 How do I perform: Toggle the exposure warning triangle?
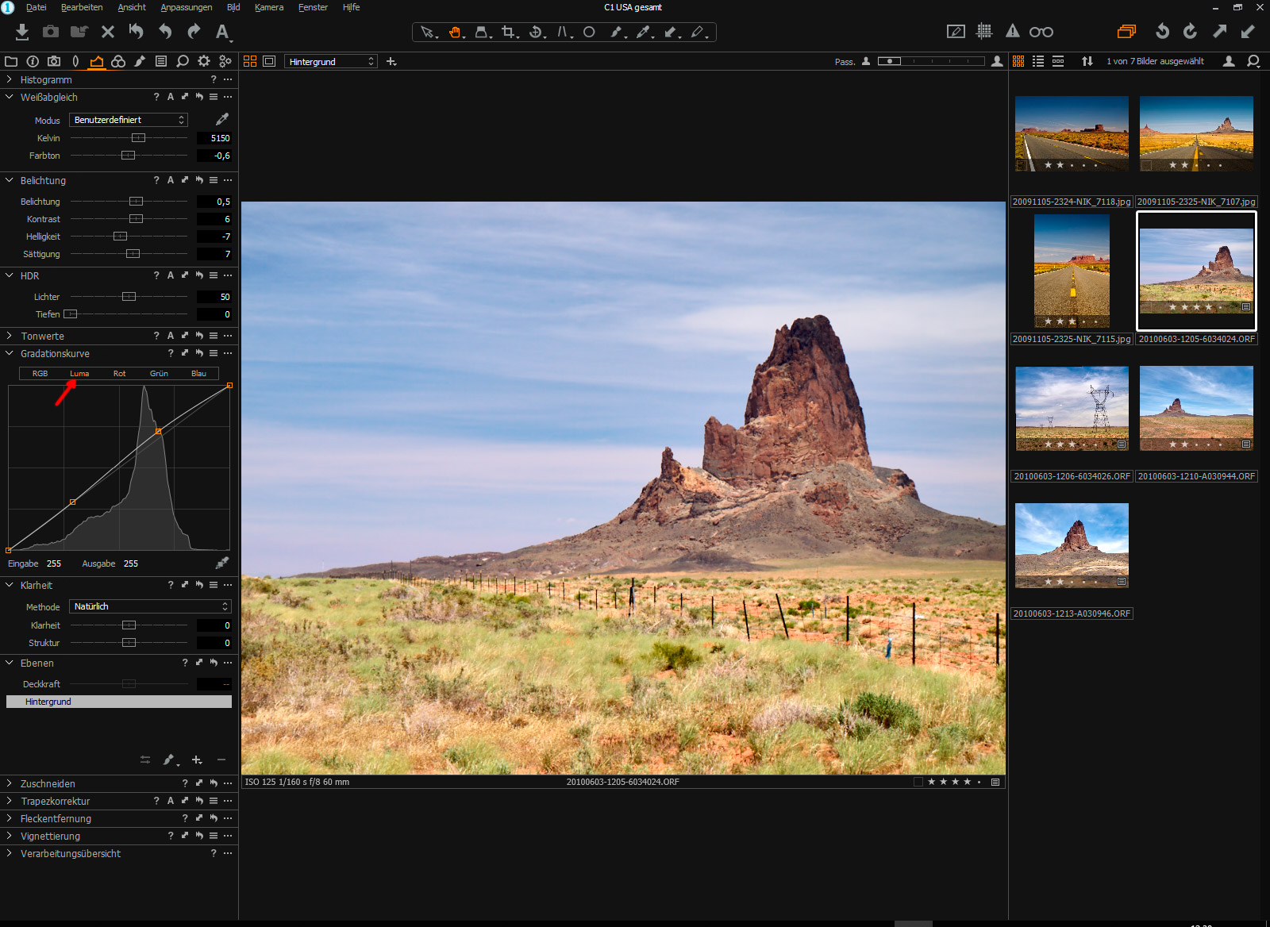(x=1013, y=32)
